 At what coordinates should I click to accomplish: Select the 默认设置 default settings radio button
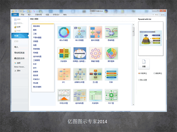(139, 80)
